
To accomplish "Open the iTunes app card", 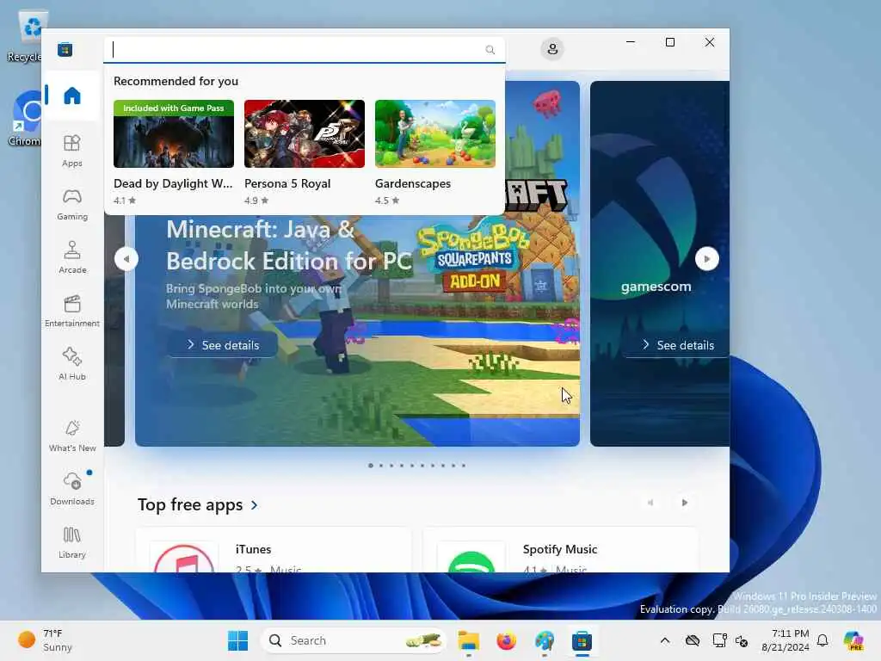I will pos(274,550).
